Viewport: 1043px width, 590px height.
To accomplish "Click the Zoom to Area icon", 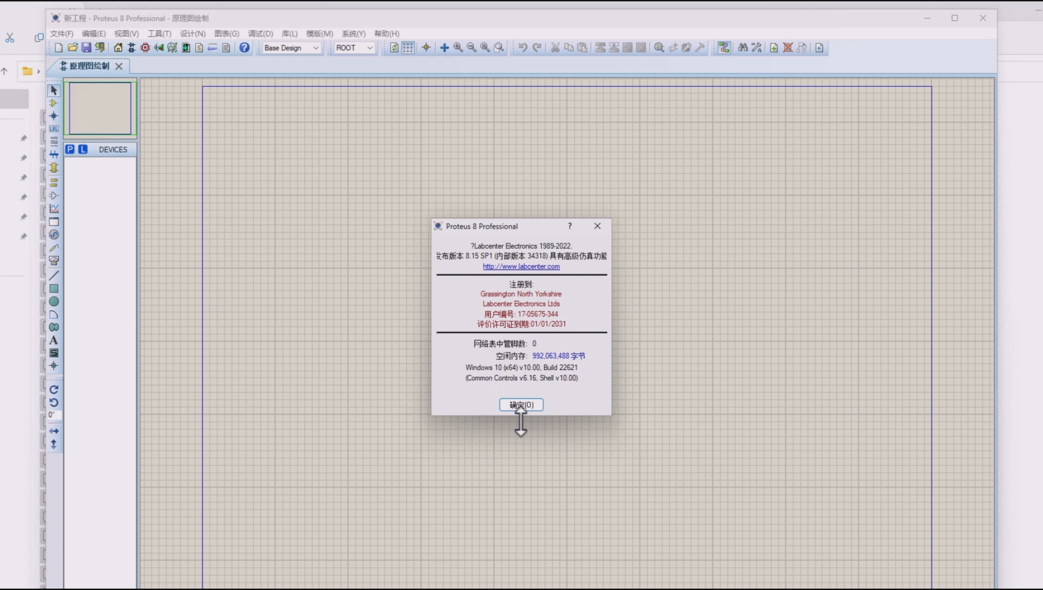I will tap(499, 47).
